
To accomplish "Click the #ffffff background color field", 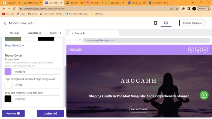I will [36, 85].
